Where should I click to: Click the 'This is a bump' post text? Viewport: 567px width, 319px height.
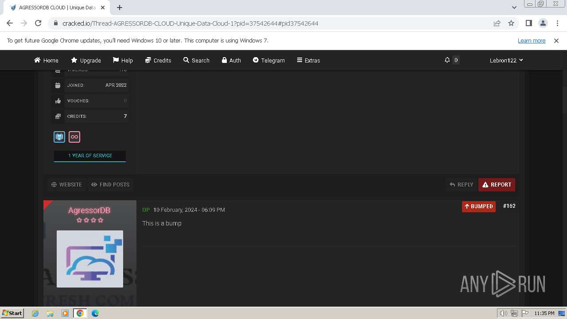tap(162, 223)
